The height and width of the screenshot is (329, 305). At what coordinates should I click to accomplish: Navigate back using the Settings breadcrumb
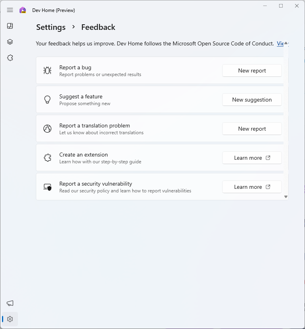51,27
